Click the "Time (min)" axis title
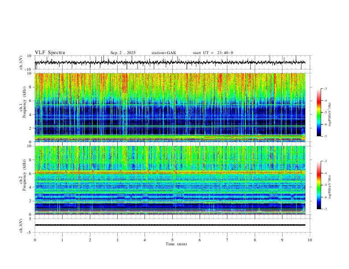The height and width of the screenshot is (269, 349). point(176,244)
